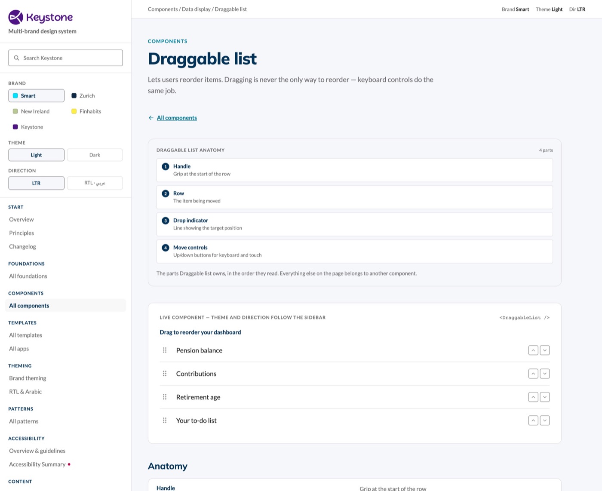Click the Drop indicator anatomy card
The width and height of the screenshot is (602, 491).
coord(355,224)
